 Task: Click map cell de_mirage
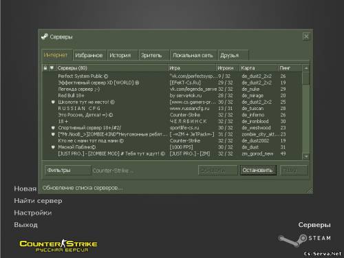(x=252, y=96)
